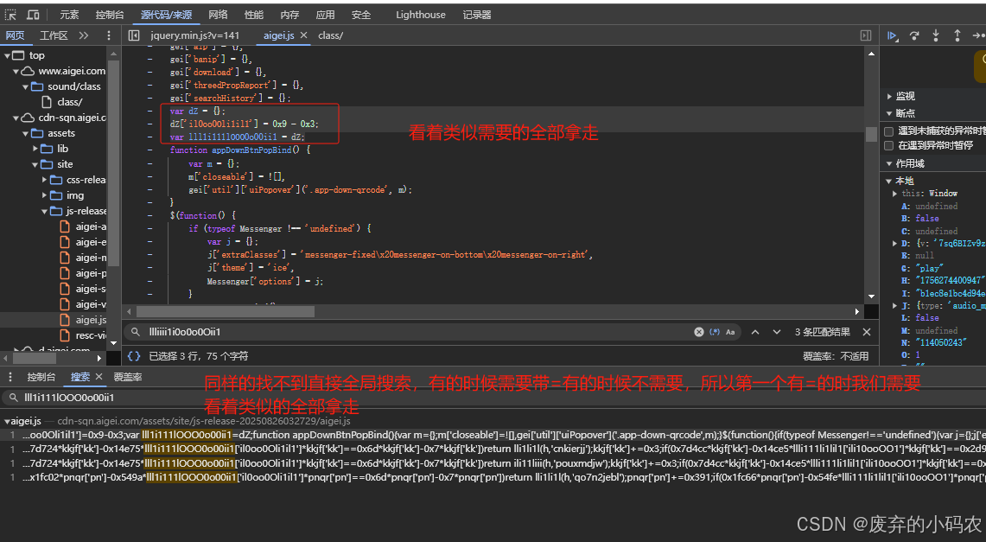Image resolution: width=986 pixels, height=542 pixels.
Task: Expand the D object in scope
Action: tap(894, 243)
